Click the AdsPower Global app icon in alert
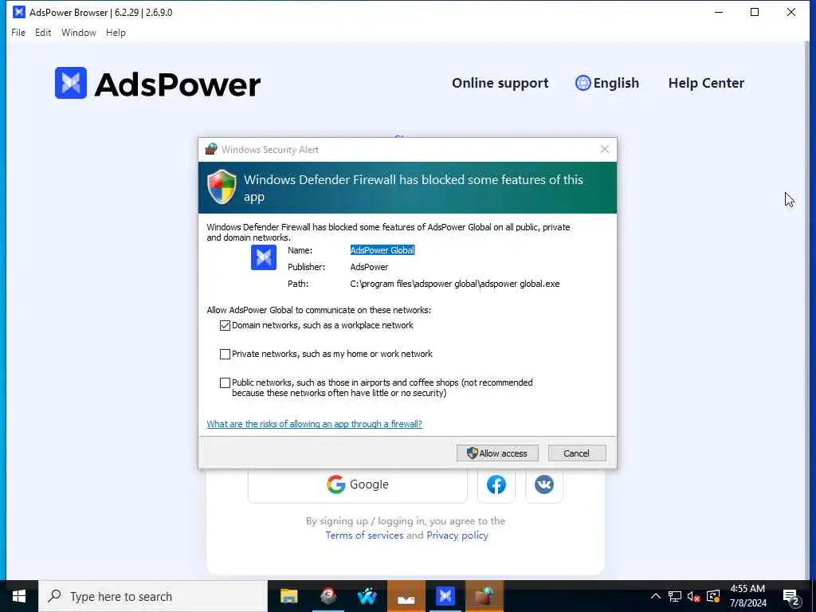The image size is (816, 612). click(264, 257)
